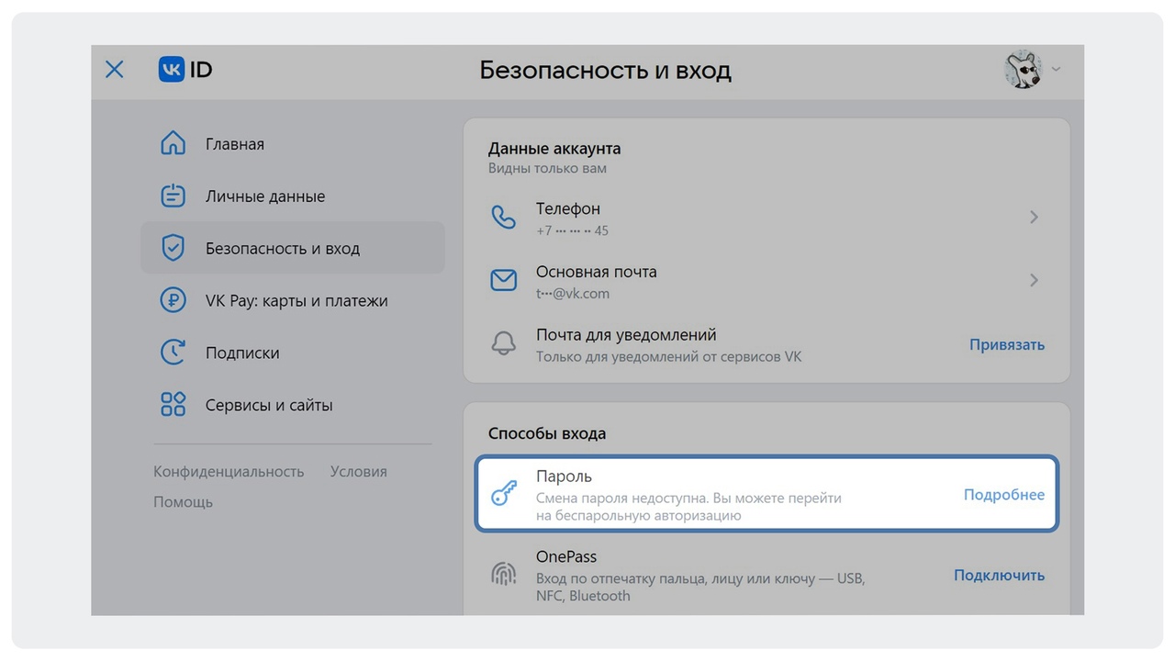Click the phone handset icon

pos(503,218)
